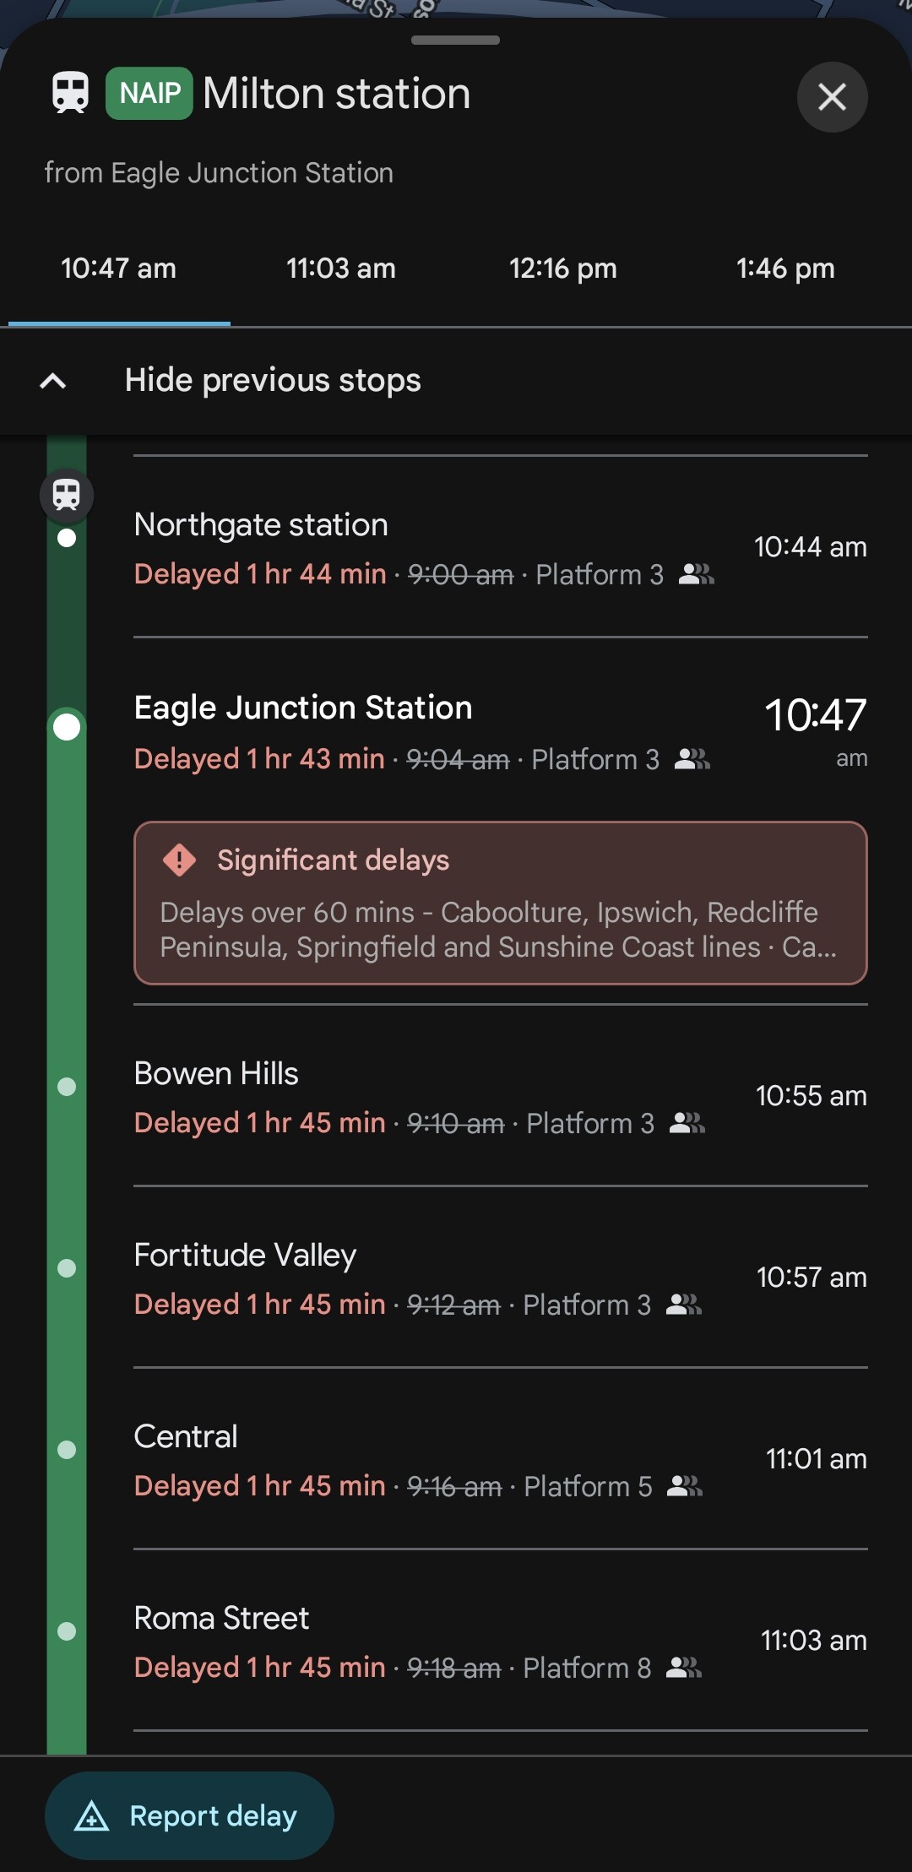Collapse previous stops with the chevron
Viewport: 912px width, 1872px height.
(x=53, y=381)
